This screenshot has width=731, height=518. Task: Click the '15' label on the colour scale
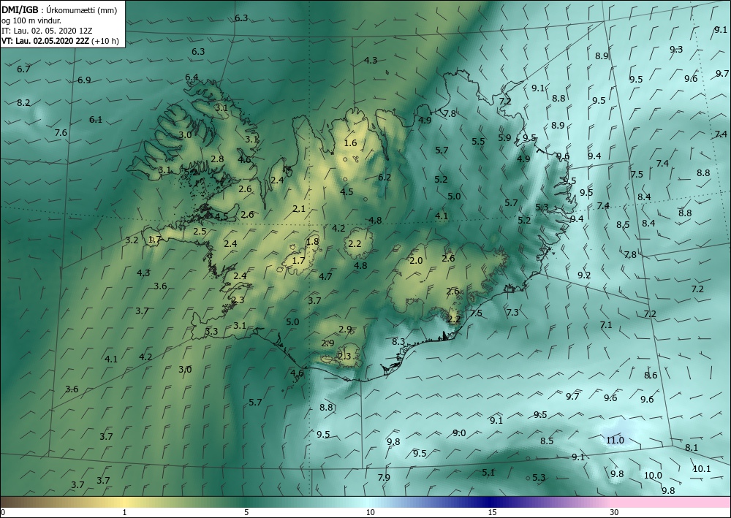point(492,512)
